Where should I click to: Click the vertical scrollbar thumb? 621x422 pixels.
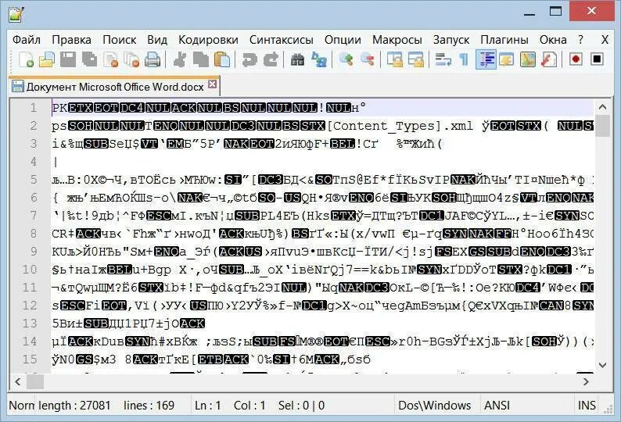pyautogui.click(x=602, y=126)
